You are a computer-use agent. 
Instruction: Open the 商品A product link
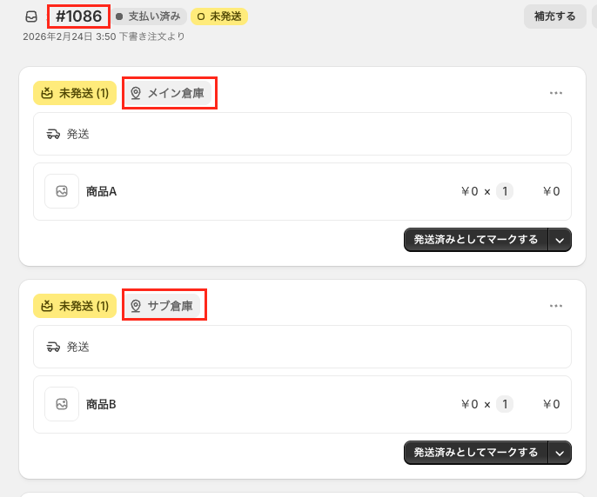click(x=101, y=191)
